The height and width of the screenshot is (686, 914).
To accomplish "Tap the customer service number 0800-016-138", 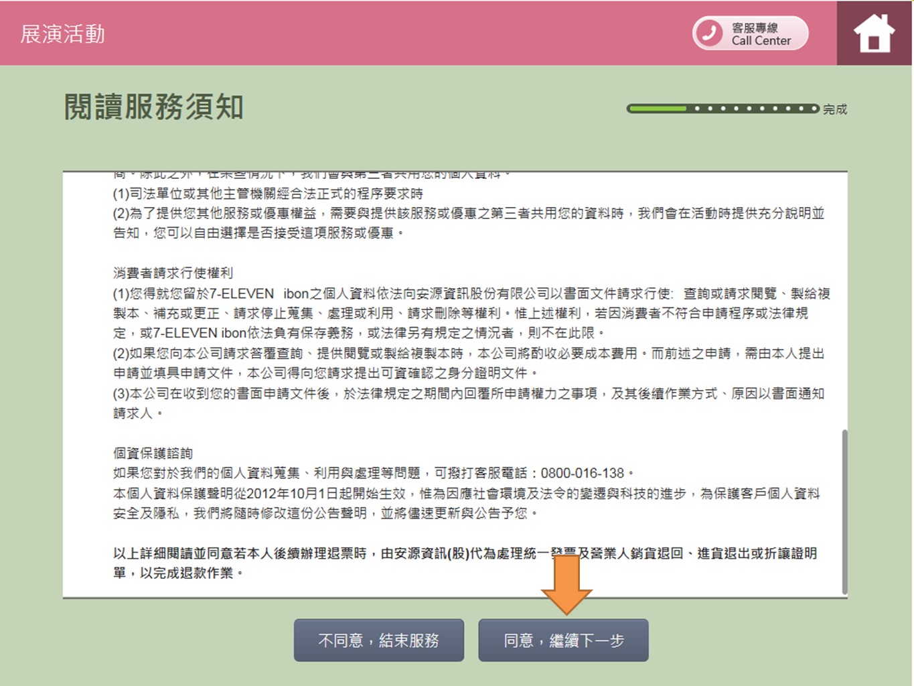I will coord(582,474).
